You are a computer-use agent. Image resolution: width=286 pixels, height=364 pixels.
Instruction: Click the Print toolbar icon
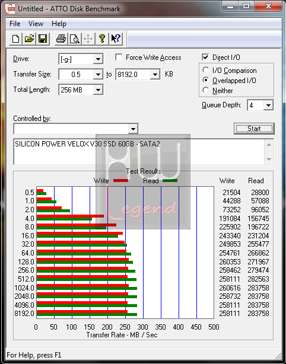click(x=61, y=39)
